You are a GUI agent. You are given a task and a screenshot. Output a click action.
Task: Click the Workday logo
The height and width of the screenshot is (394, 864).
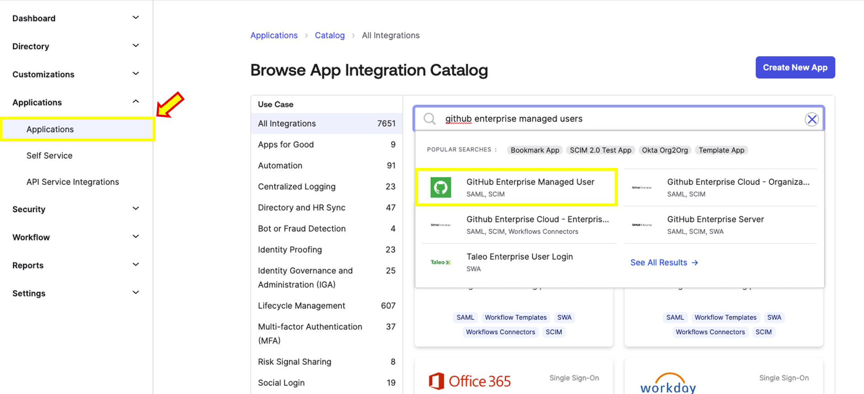668,383
